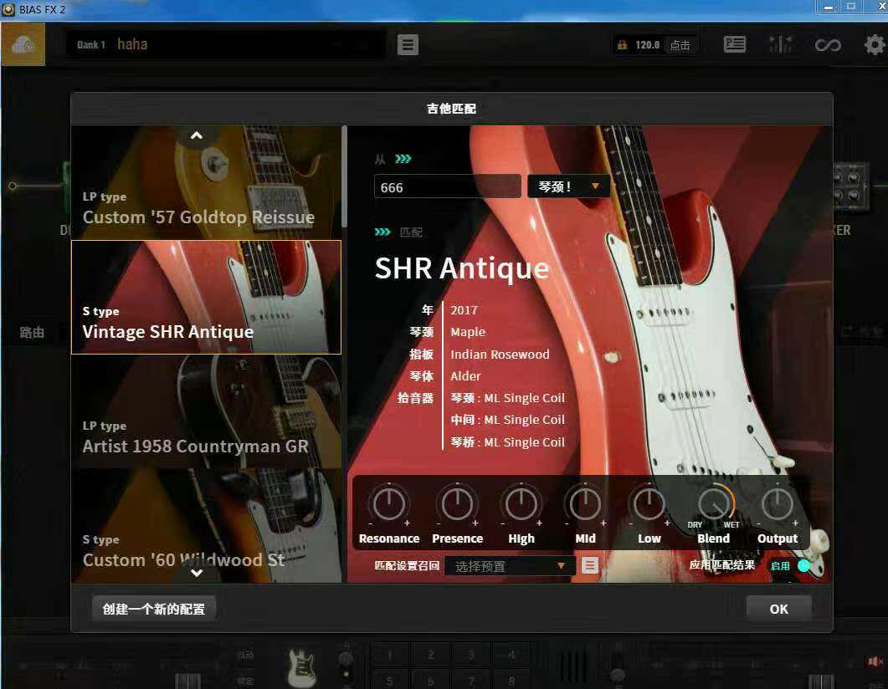Select Custom '57 Goldtop Reissue guitar
The image size is (888, 689).
click(206, 182)
